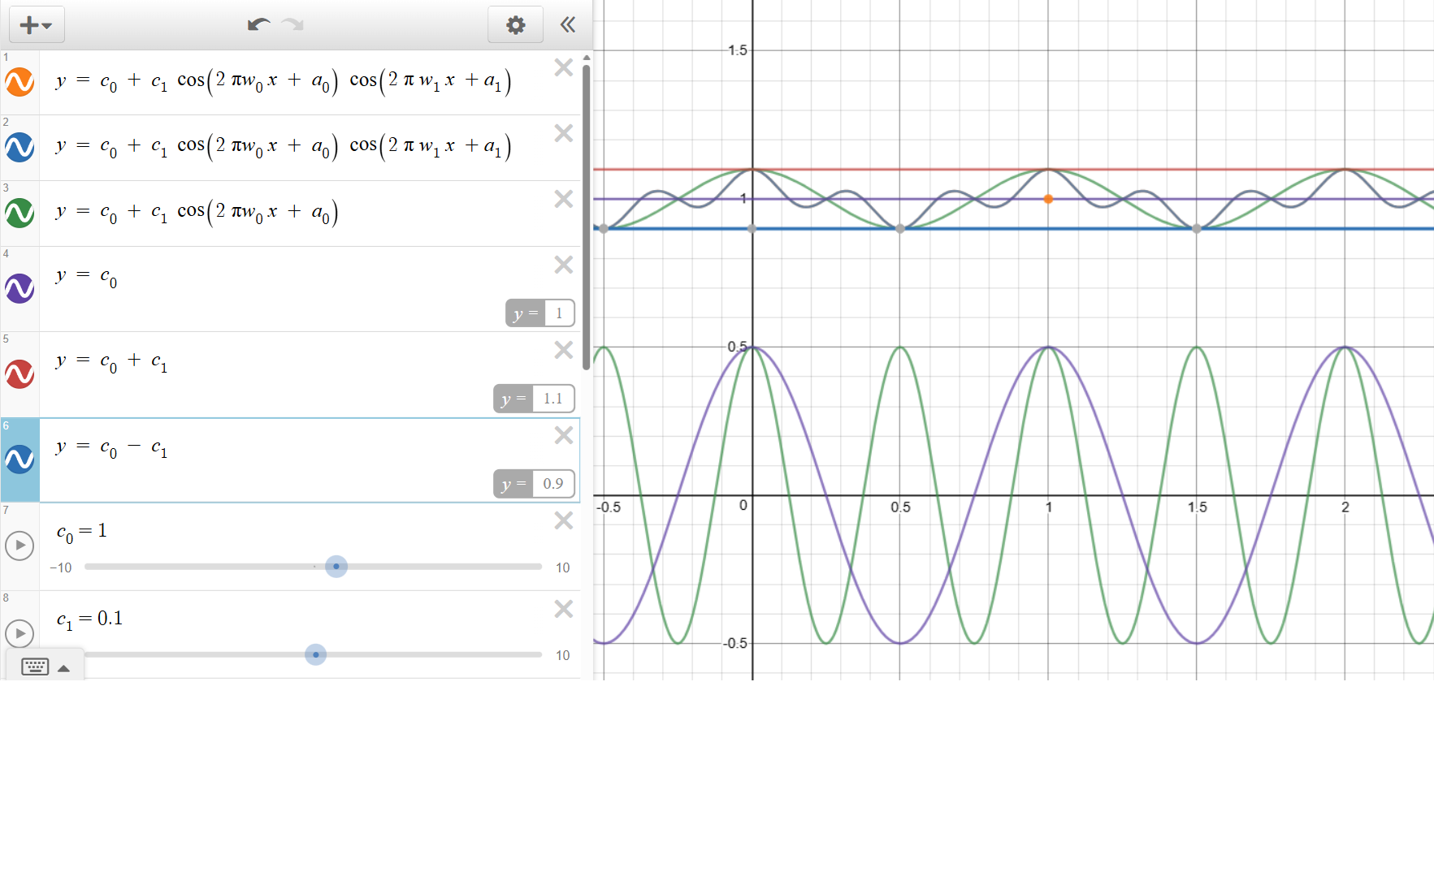Click the redo arrow
The width and height of the screenshot is (1434, 876).
click(292, 25)
